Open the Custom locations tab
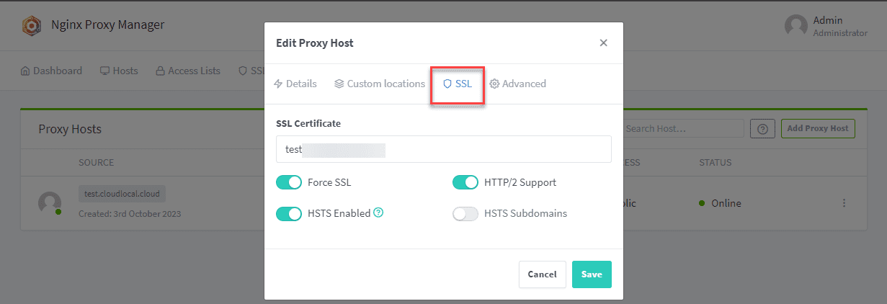Image resolution: width=887 pixels, height=304 pixels. 380,84
